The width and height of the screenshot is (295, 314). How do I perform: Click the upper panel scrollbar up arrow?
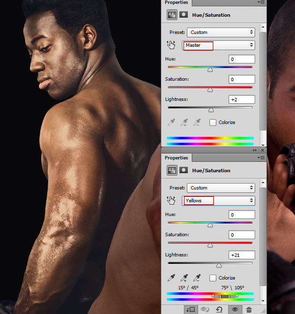263,27
